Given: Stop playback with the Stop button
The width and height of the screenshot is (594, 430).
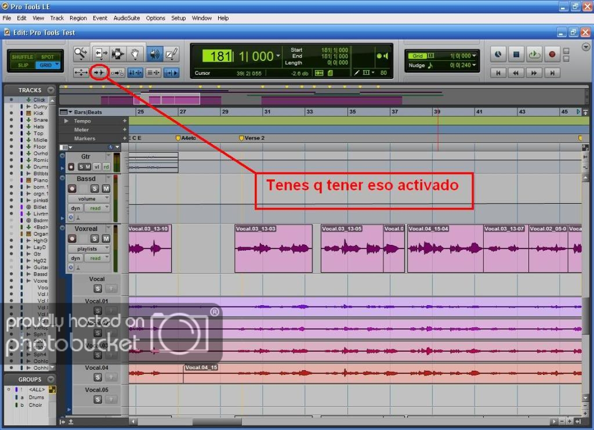Looking at the screenshot, I should [516, 54].
